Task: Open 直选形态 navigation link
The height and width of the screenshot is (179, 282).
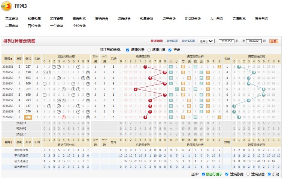Action: click(79, 19)
